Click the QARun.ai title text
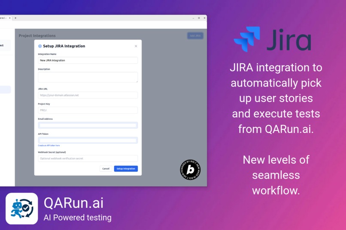The height and width of the screenshot is (230, 346). [x=73, y=203]
